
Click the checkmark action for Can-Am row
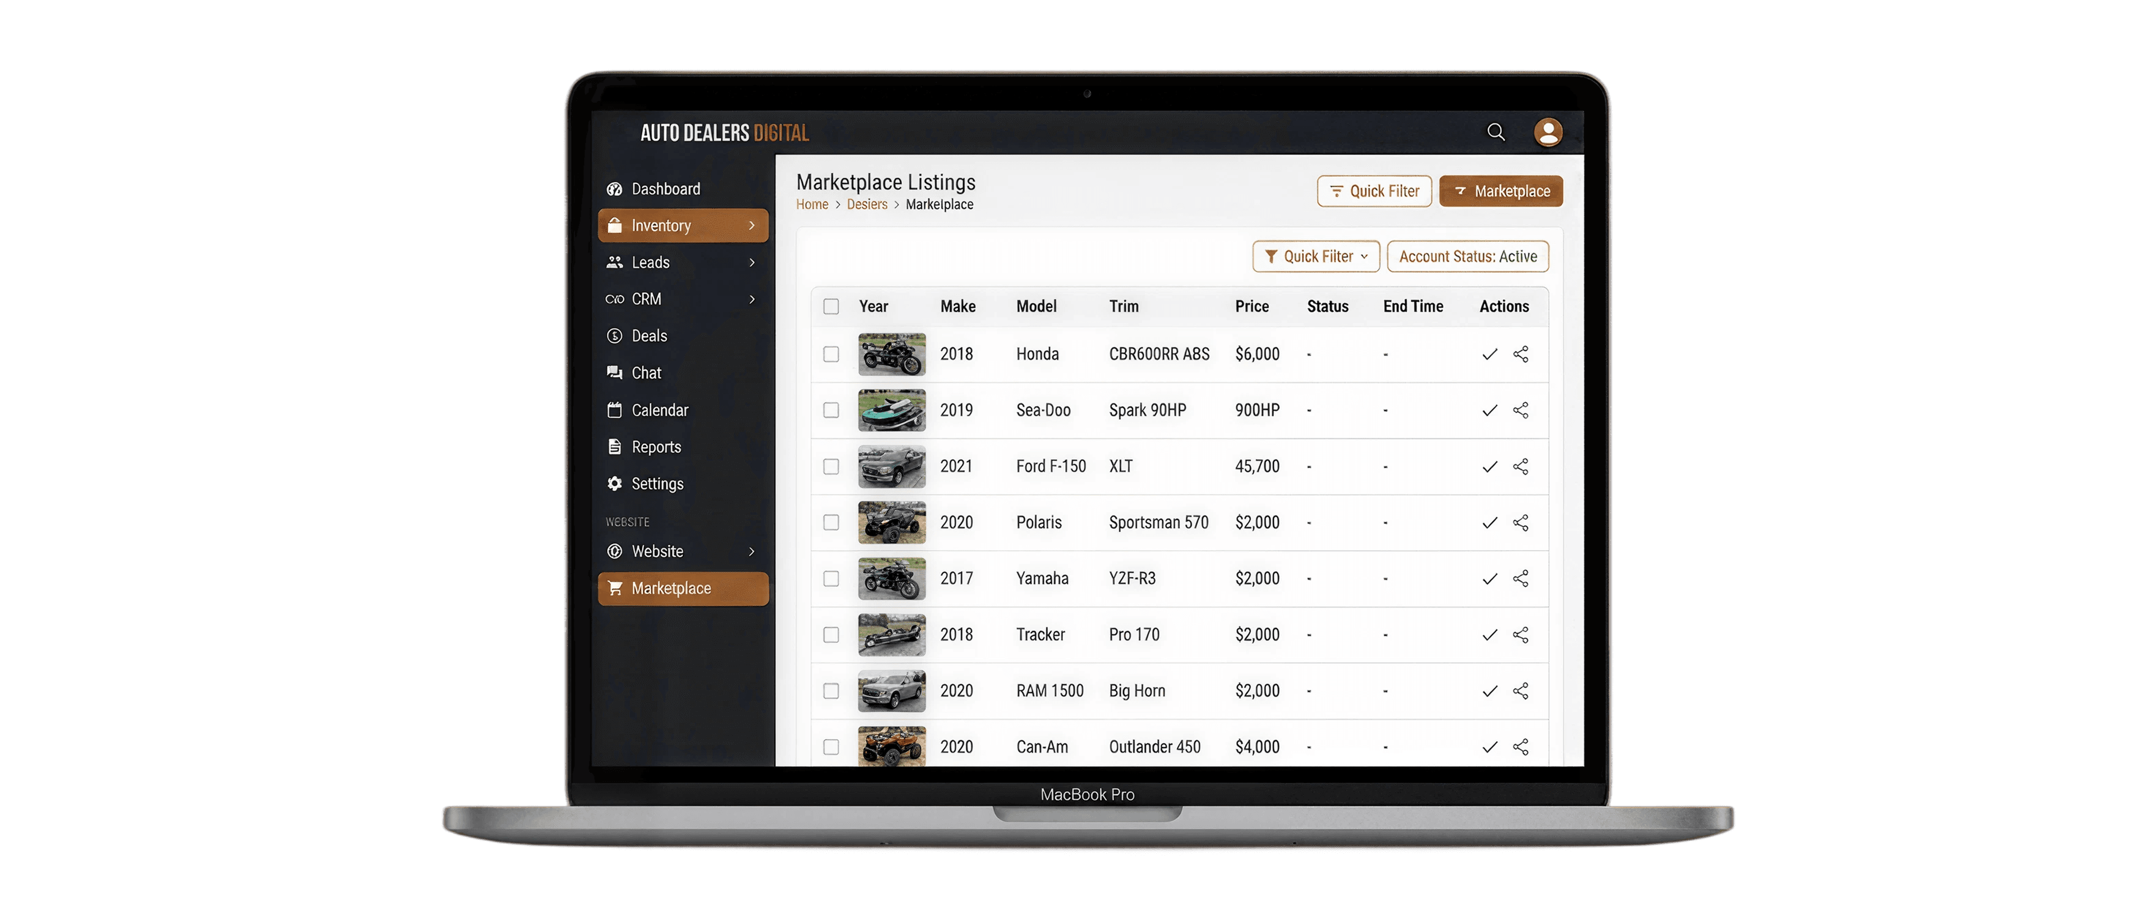click(x=1489, y=747)
